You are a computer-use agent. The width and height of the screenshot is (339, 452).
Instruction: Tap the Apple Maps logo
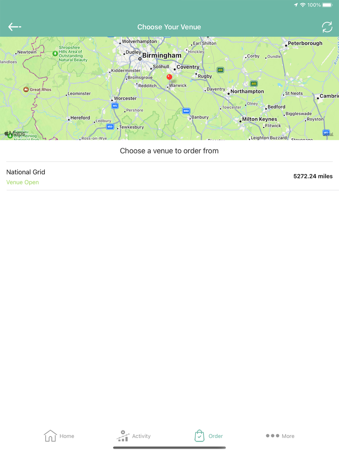15,133
